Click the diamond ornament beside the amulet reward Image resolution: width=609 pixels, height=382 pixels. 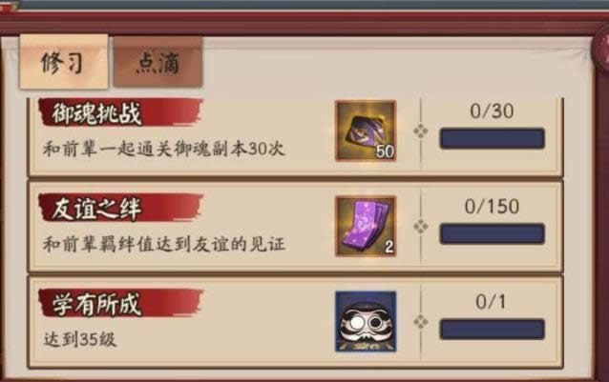point(421,227)
